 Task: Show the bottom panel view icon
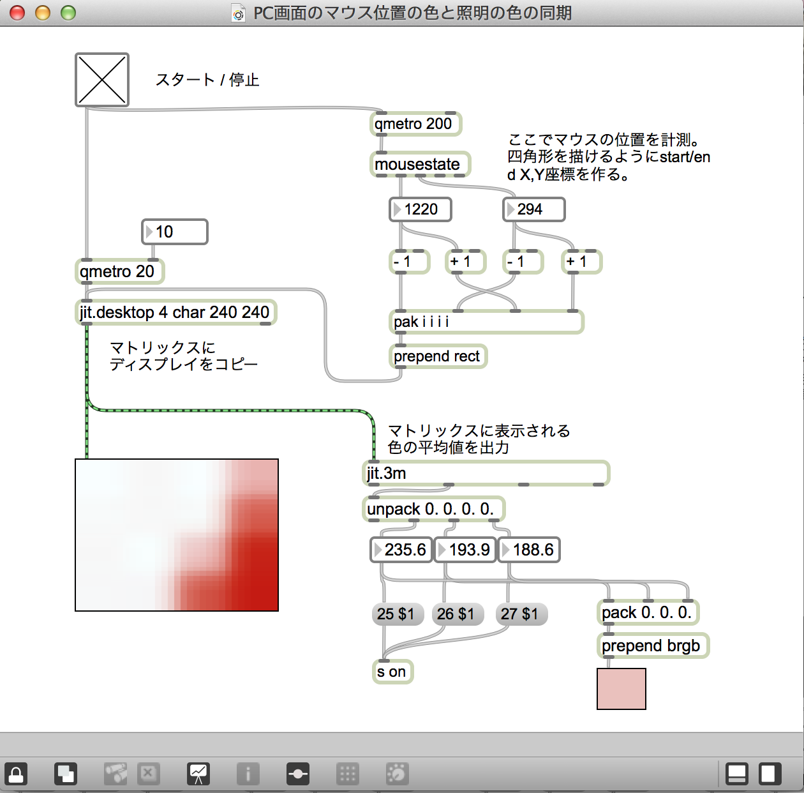point(737,774)
